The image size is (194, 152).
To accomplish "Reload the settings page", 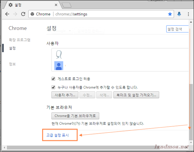I will point(23,14).
